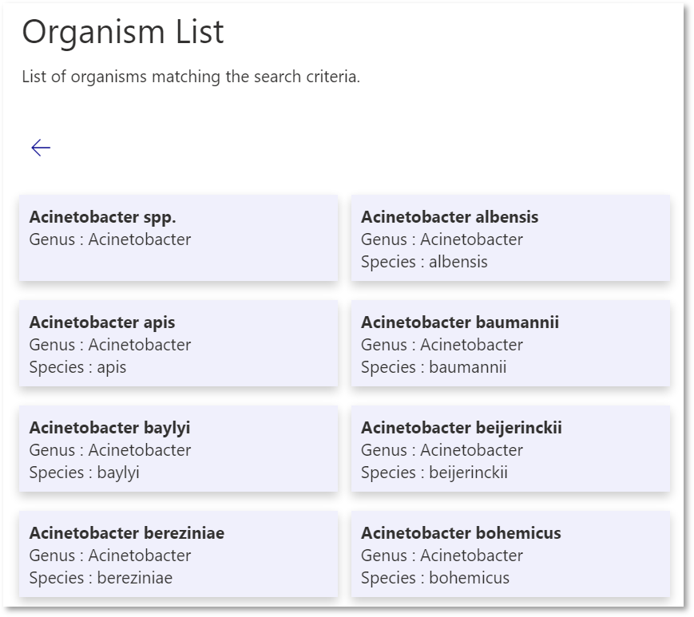Click the 'Organism List' heading
694x617 pixels.
[x=123, y=33]
